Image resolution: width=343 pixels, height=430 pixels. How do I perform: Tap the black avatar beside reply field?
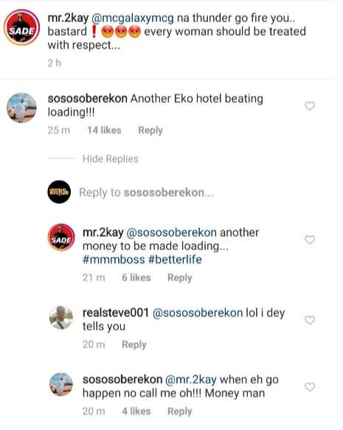click(59, 192)
